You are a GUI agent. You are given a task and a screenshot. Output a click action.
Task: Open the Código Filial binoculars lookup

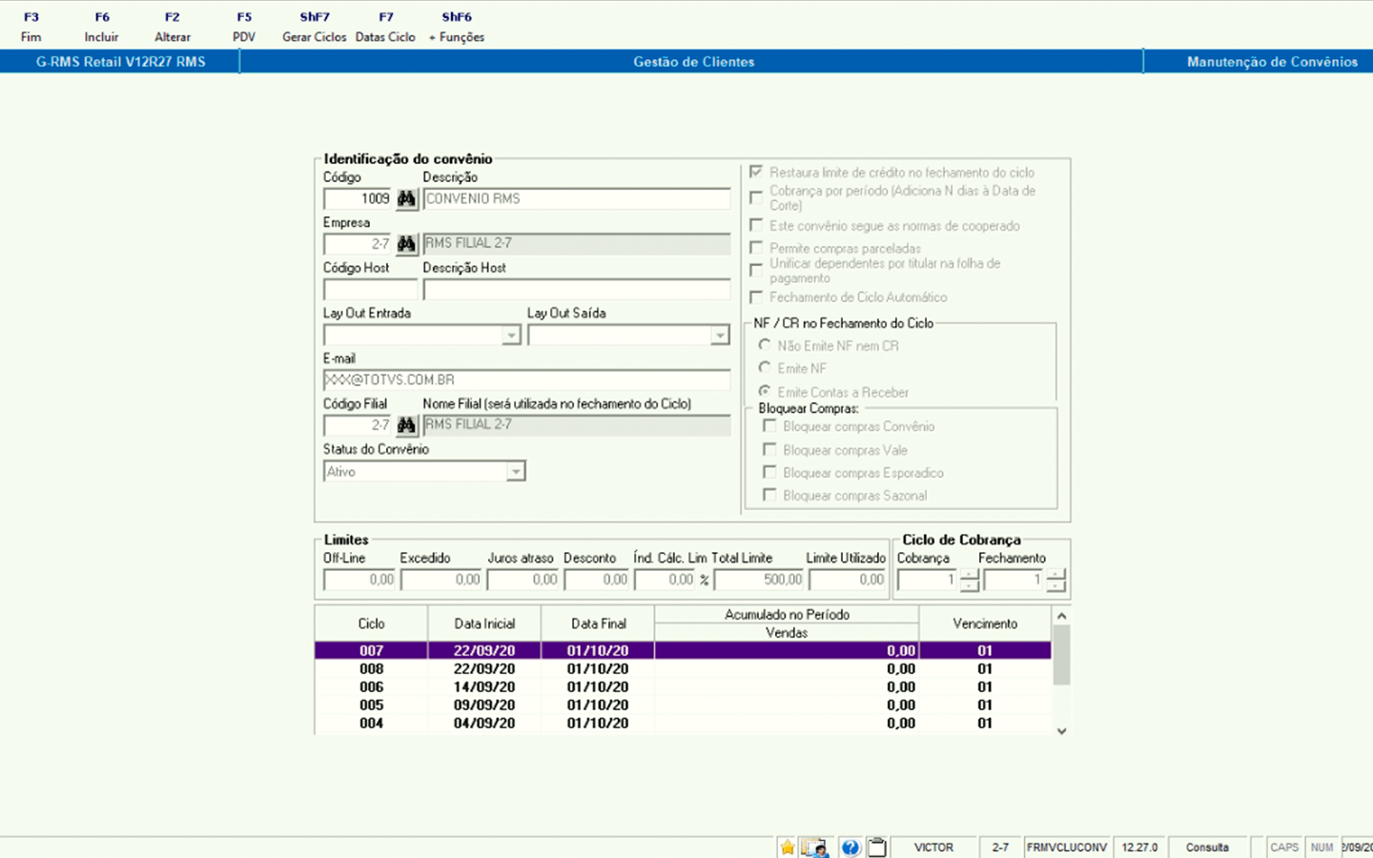(407, 425)
